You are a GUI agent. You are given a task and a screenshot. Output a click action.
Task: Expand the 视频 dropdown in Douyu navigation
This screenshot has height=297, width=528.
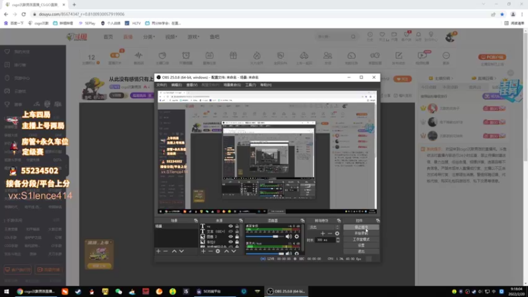(x=171, y=37)
